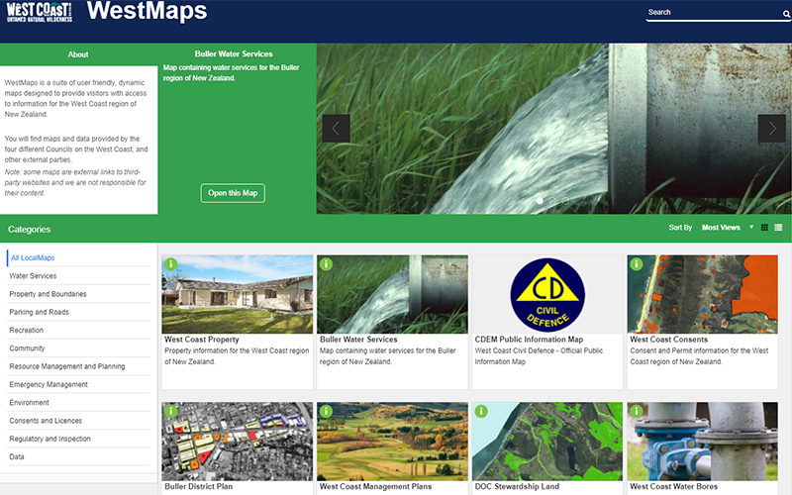Click West Coast Water Bores title
Image resolution: width=792 pixels, height=495 pixels.
coord(674,486)
